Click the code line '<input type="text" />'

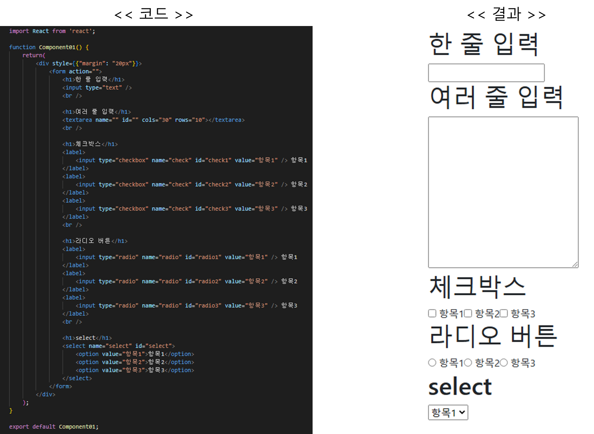point(97,88)
